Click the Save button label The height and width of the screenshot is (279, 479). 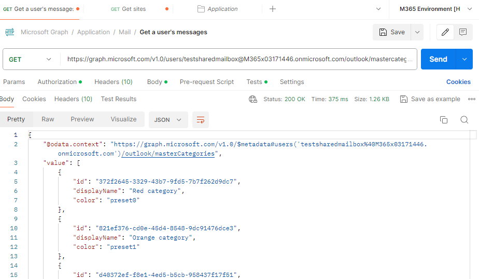pyautogui.click(x=398, y=32)
